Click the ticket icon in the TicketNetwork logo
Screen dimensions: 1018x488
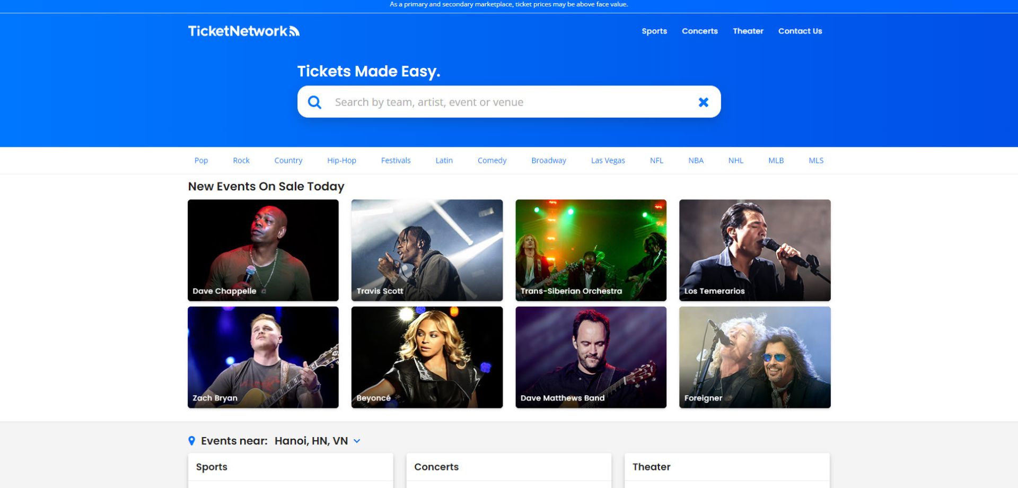[295, 31]
